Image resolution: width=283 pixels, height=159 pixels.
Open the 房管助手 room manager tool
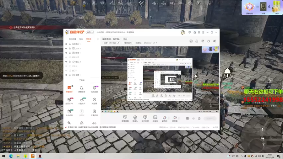[x=82, y=89]
